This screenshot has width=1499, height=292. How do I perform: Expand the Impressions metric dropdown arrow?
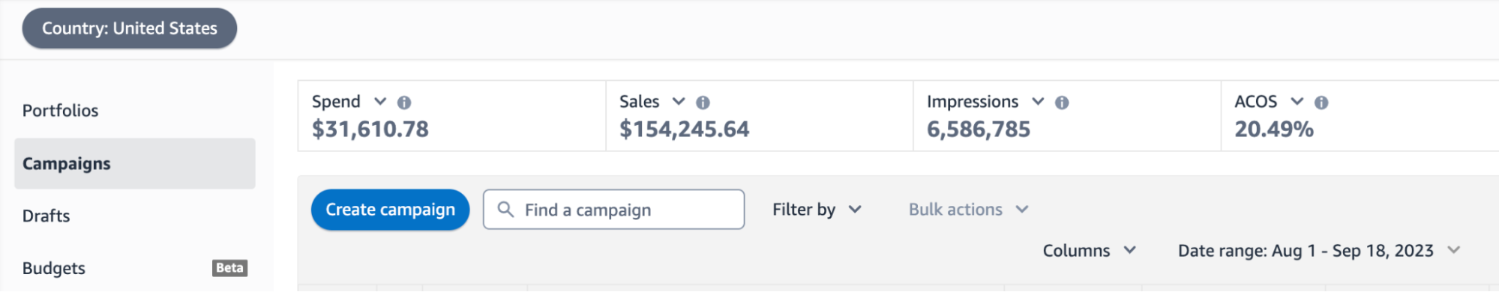[x=1038, y=101]
